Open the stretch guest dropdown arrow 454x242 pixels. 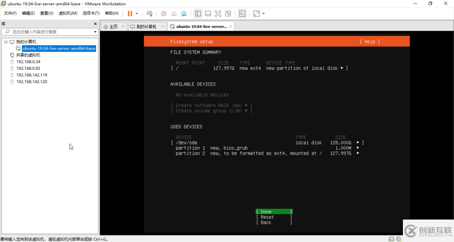pyautogui.click(x=264, y=14)
